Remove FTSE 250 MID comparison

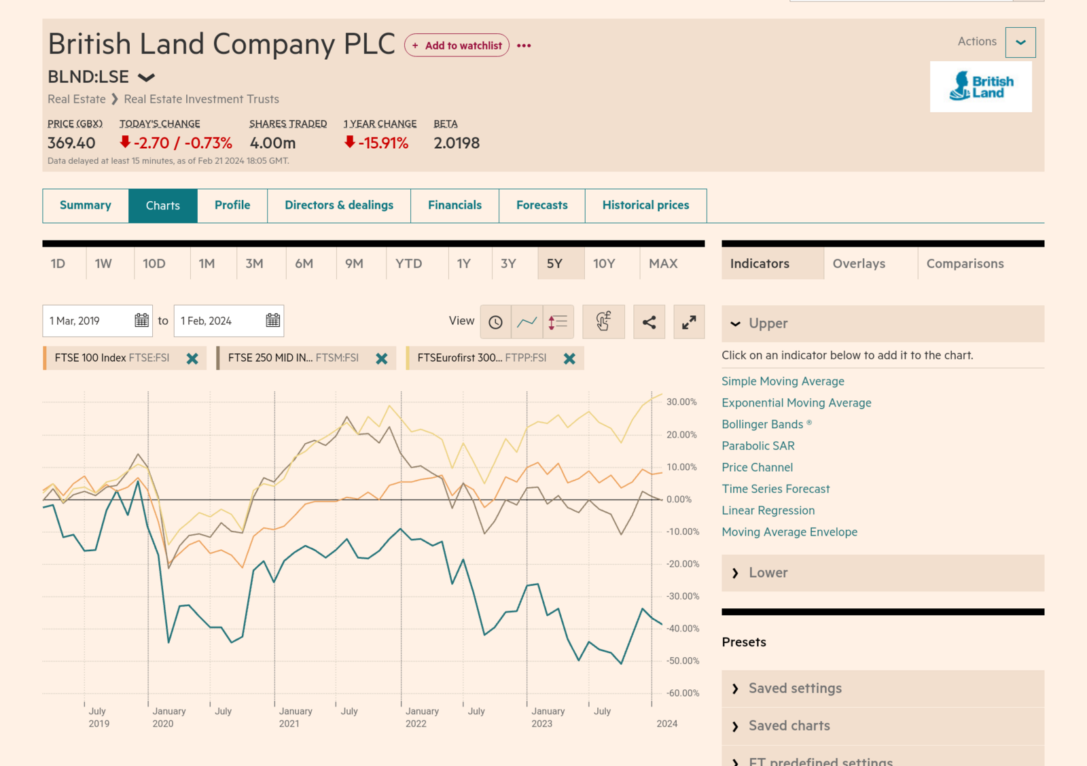click(381, 358)
